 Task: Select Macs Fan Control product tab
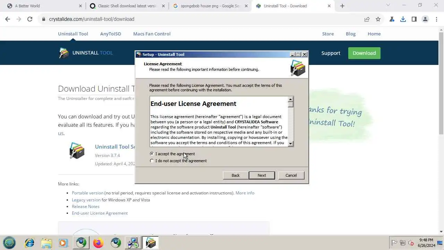152,34
